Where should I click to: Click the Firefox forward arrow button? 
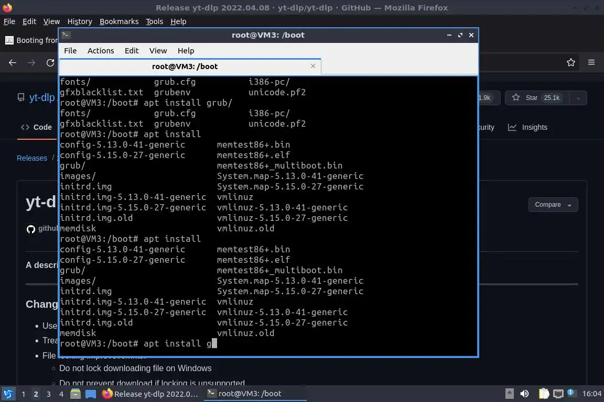click(31, 63)
